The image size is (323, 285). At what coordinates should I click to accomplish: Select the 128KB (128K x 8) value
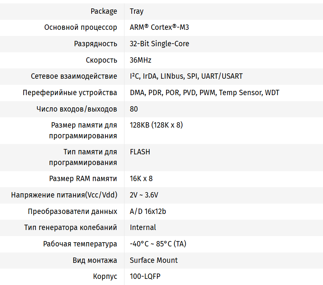[x=156, y=125]
